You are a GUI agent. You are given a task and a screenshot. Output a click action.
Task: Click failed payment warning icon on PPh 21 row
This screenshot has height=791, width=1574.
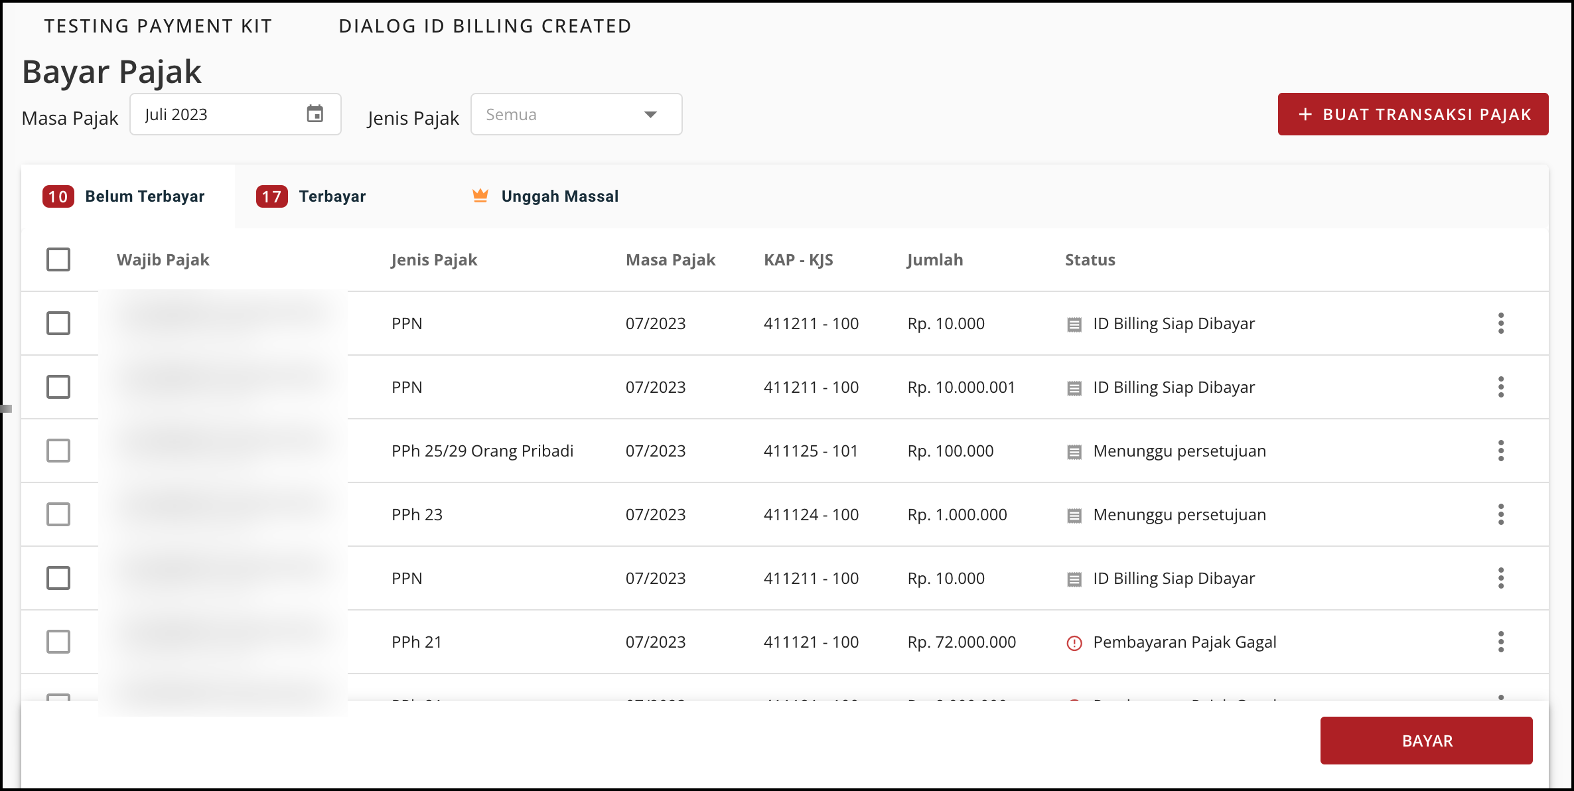click(1074, 642)
